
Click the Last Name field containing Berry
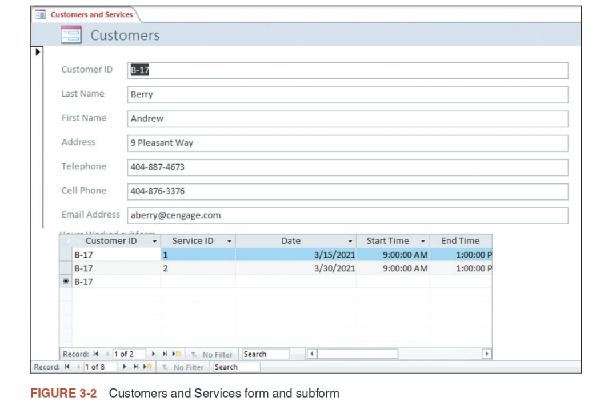(347, 94)
